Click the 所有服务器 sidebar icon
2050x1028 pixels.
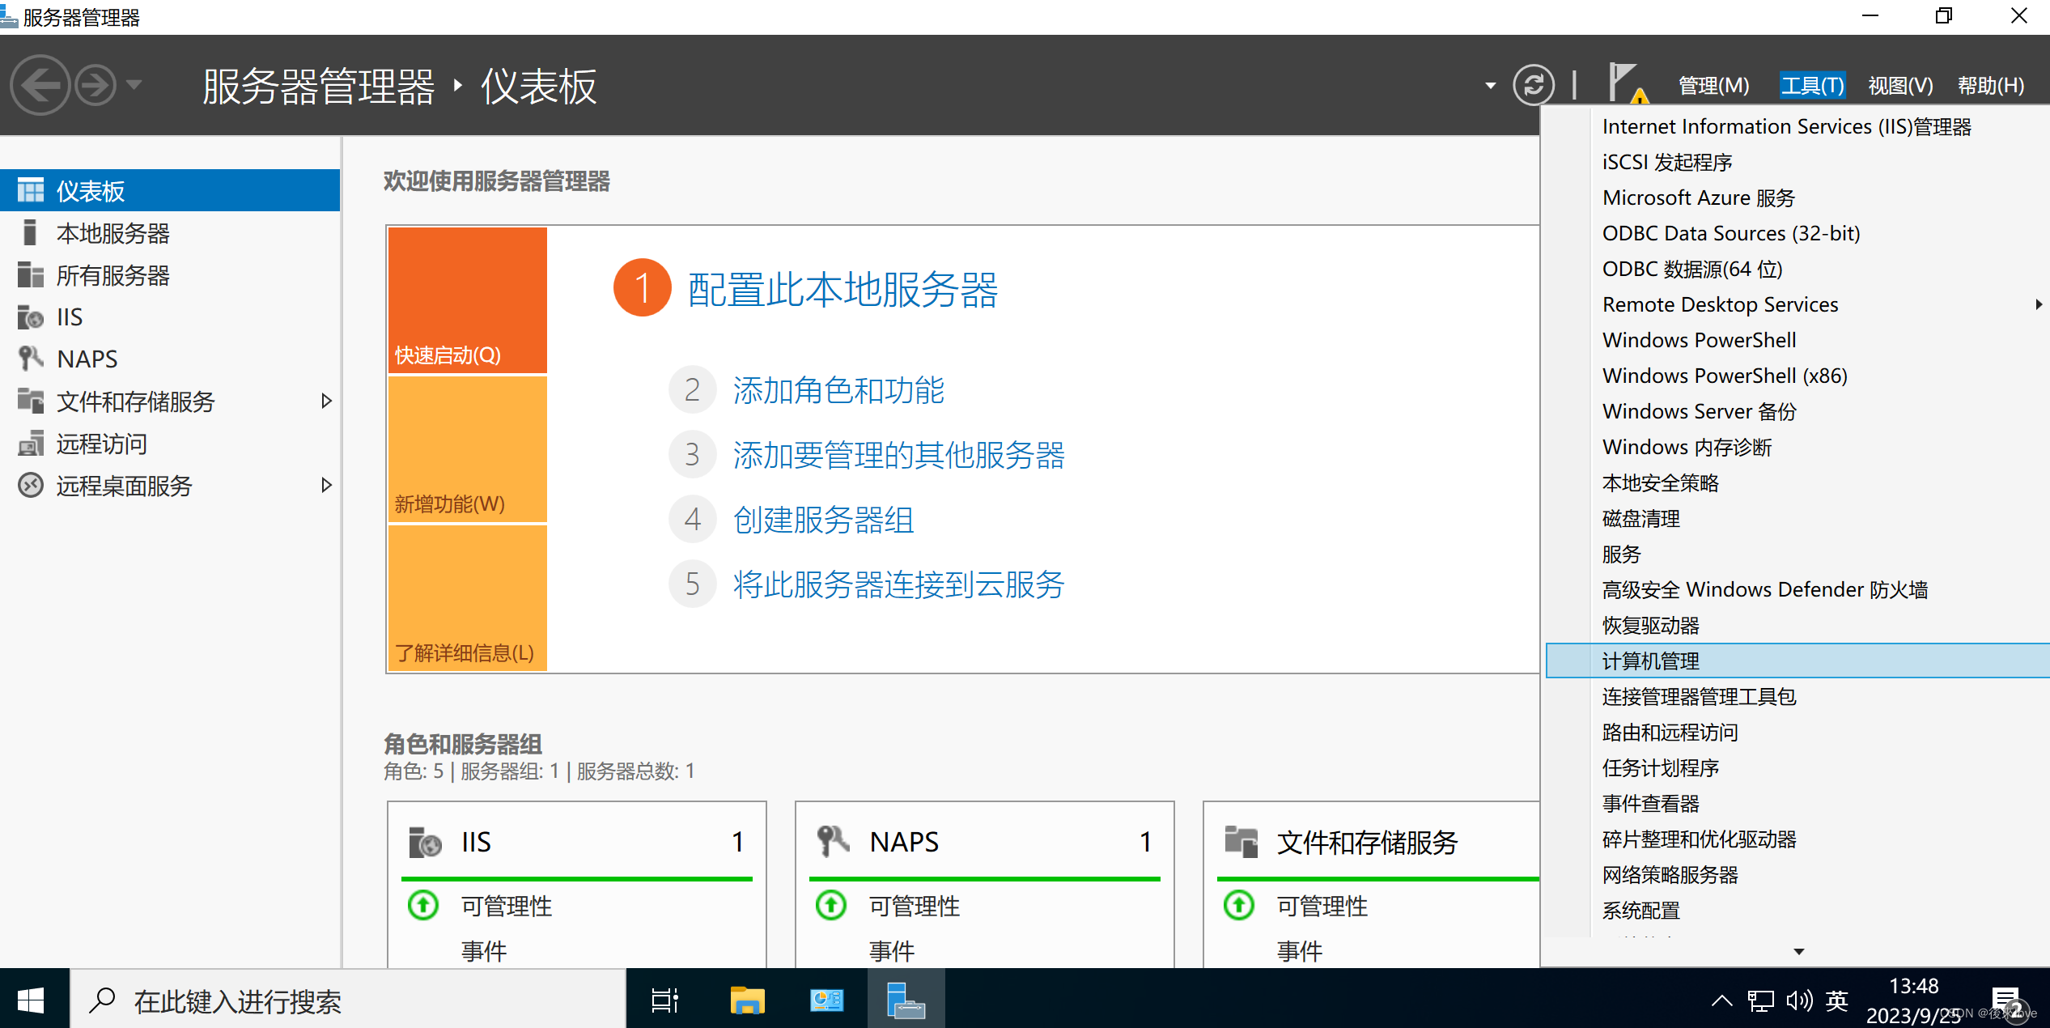click(x=30, y=275)
